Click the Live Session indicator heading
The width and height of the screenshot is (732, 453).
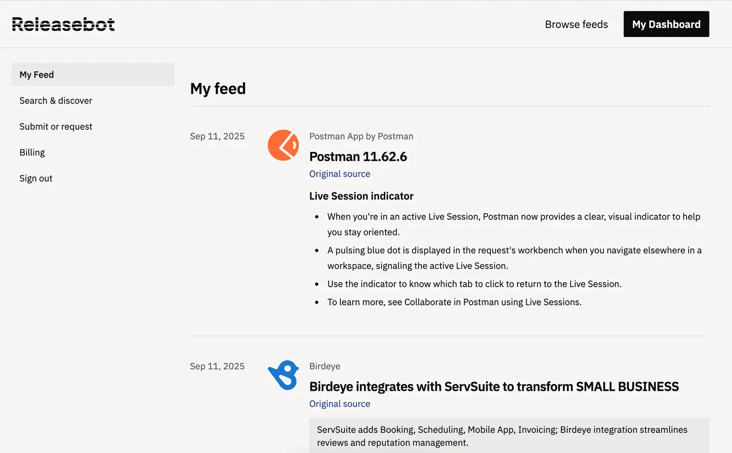(x=361, y=196)
